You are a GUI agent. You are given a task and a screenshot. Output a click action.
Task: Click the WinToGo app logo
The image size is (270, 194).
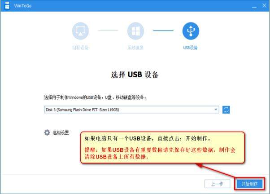(x=7, y=6)
